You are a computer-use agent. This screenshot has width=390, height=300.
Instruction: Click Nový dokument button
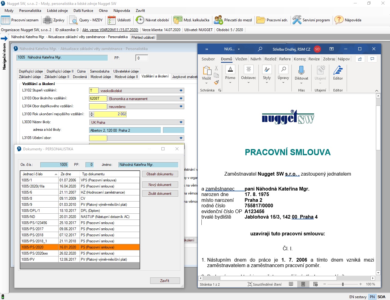click(x=160, y=185)
